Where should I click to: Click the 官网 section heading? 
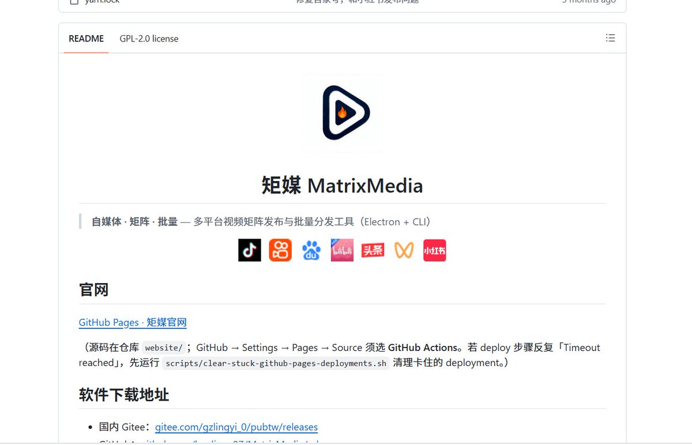94,289
